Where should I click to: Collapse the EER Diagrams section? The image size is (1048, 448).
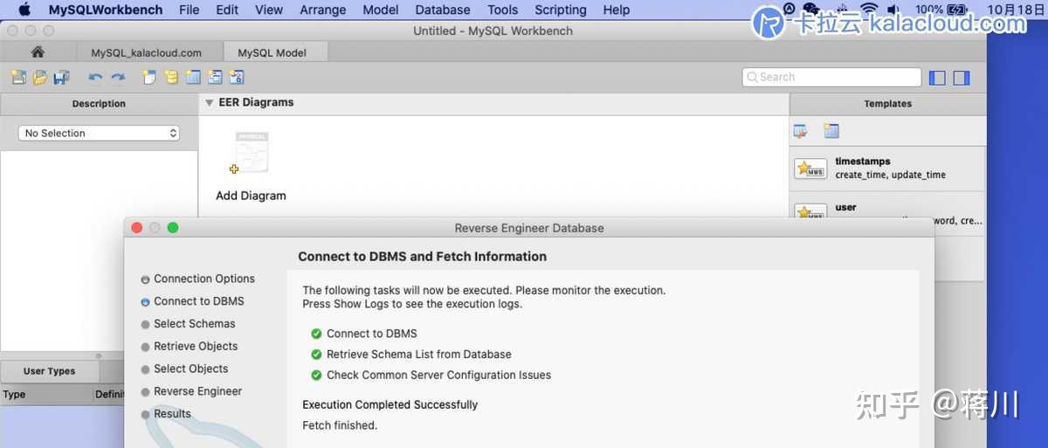(x=210, y=103)
